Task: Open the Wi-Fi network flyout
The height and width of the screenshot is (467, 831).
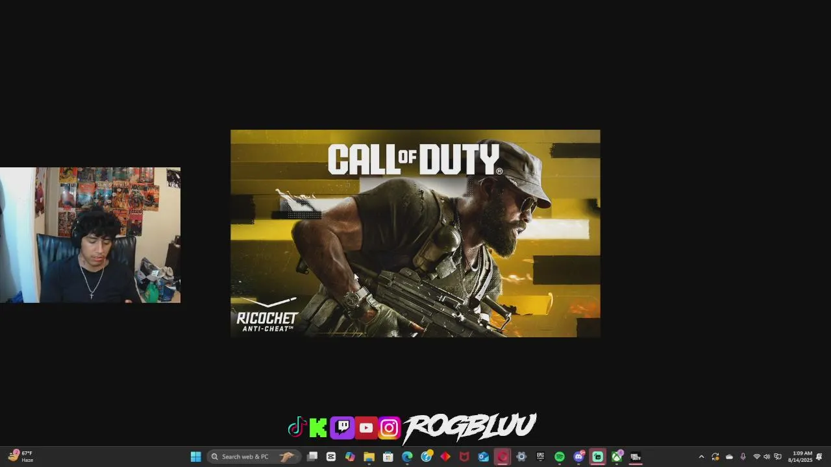Action: 756,457
